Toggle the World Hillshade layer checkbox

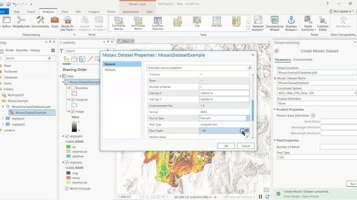(67, 188)
